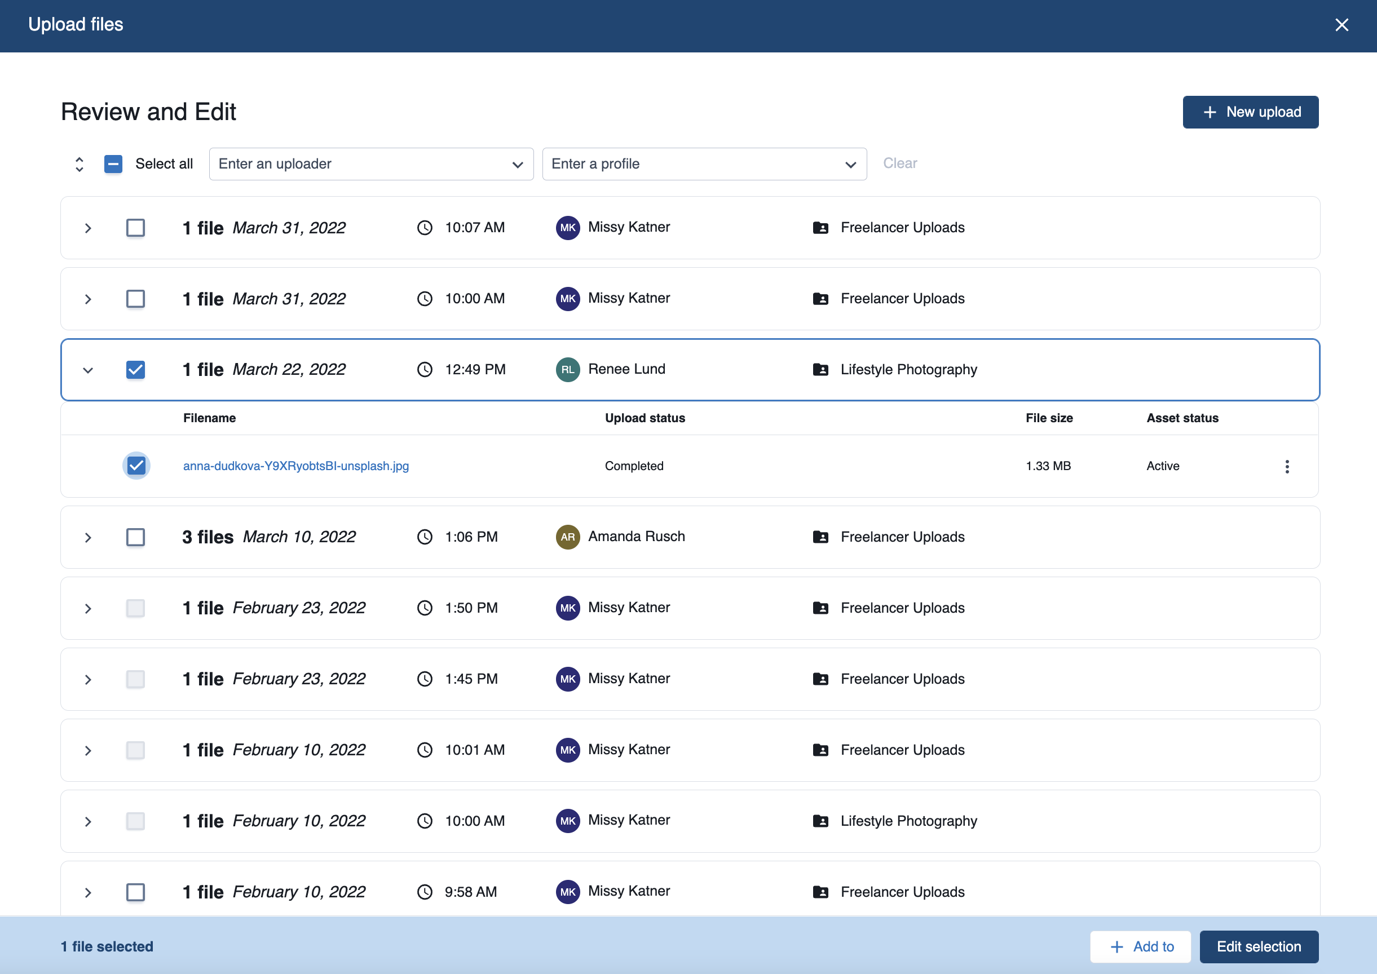Collapse the March 22 Renee Lund upload

tap(87, 369)
